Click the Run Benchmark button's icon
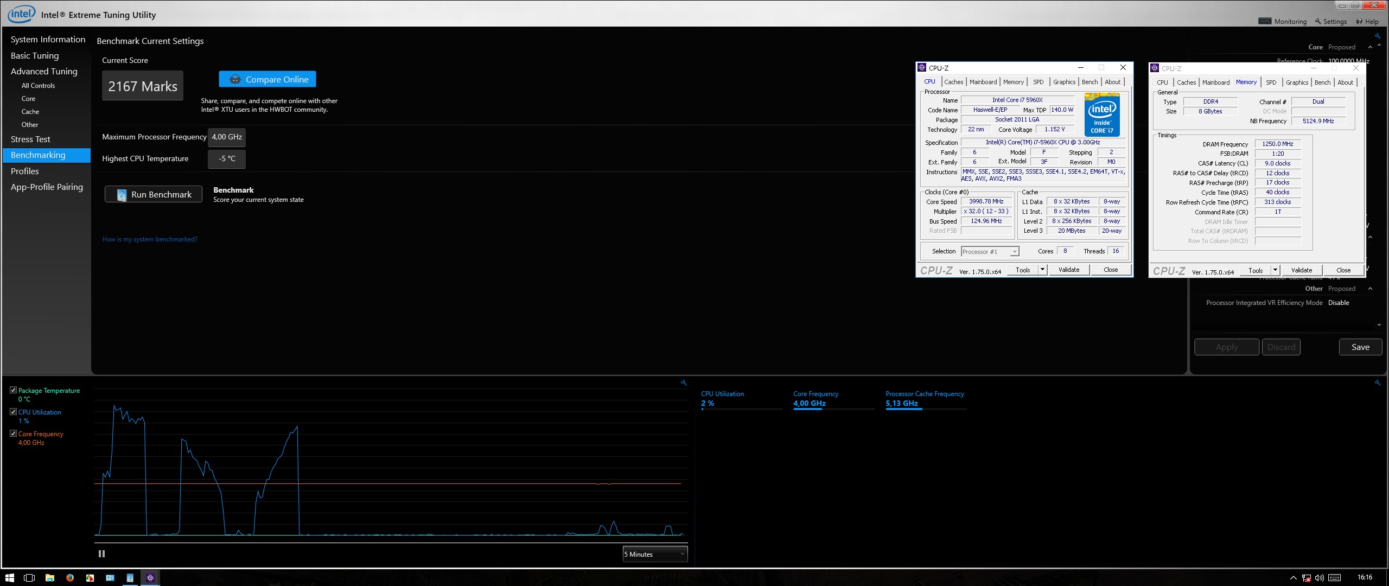Image resolution: width=1389 pixels, height=586 pixels. [x=122, y=194]
